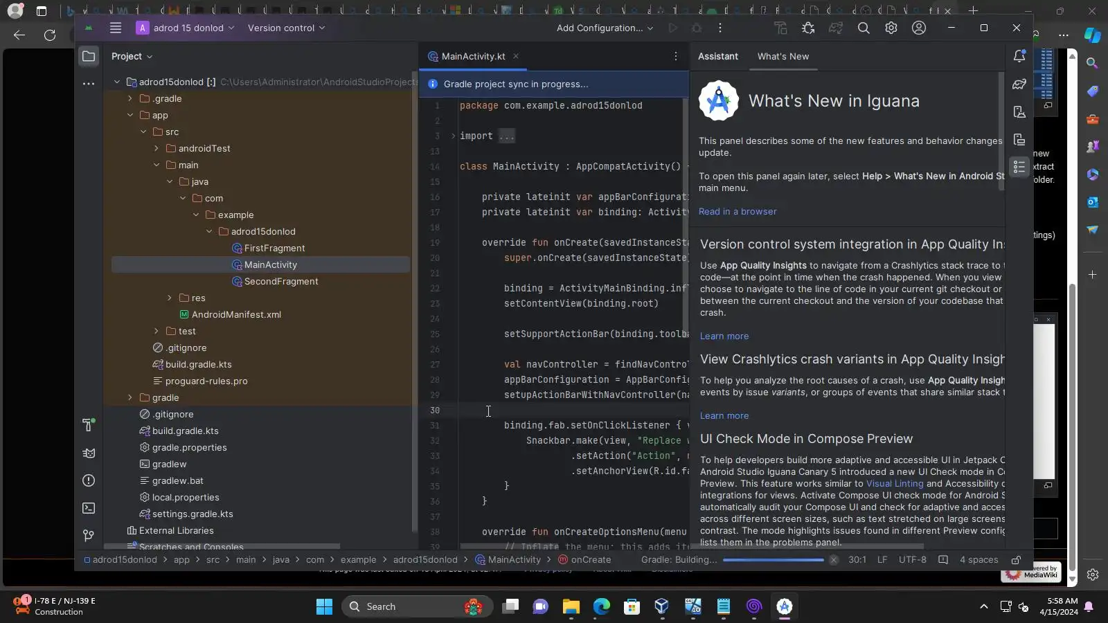This screenshot has width=1108, height=623.
Task: Open the Running Devices tool window
Action: (1019, 139)
